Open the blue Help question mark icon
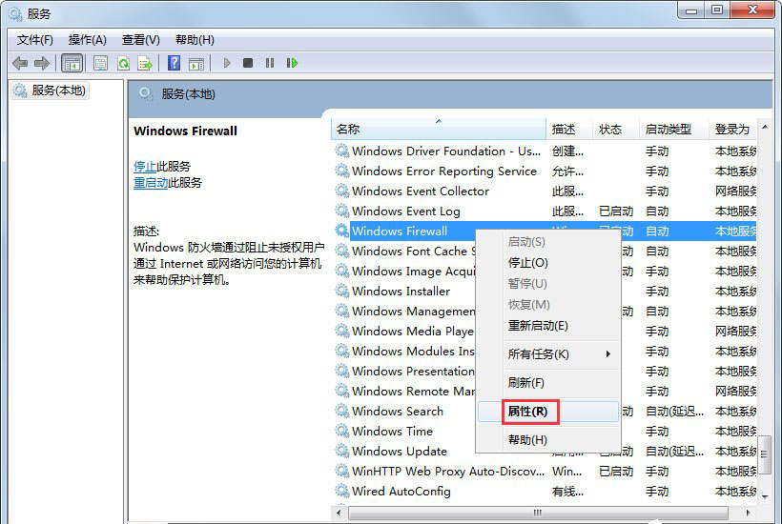This screenshot has height=524, width=782. 175,63
